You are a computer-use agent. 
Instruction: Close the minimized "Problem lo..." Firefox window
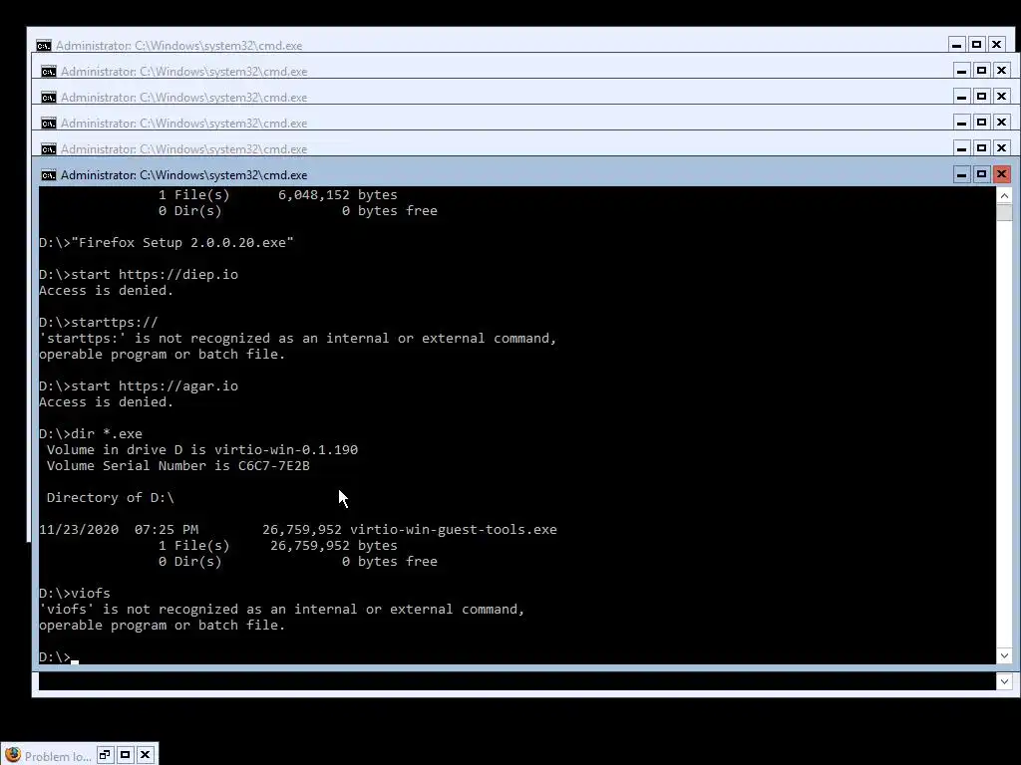(x=146, y=755)
